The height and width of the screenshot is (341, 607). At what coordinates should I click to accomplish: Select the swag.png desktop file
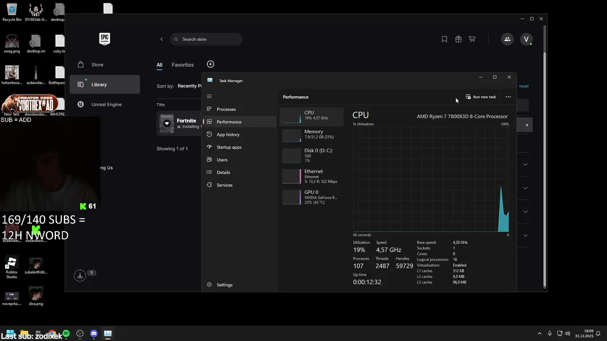[12, 44]
